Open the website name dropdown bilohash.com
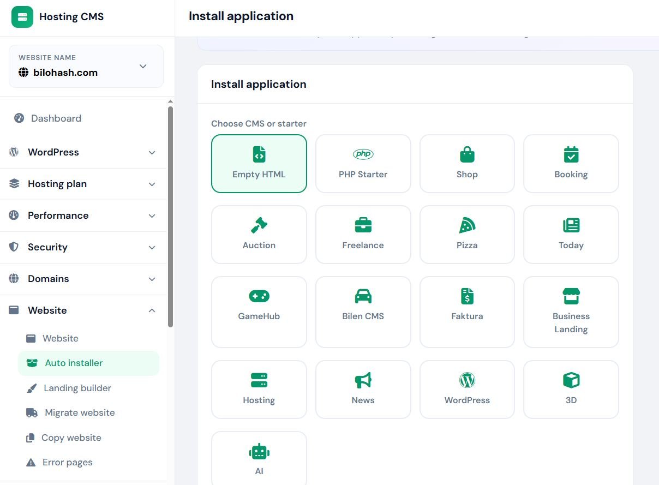The image size is (659, 485). coord(86,66)
